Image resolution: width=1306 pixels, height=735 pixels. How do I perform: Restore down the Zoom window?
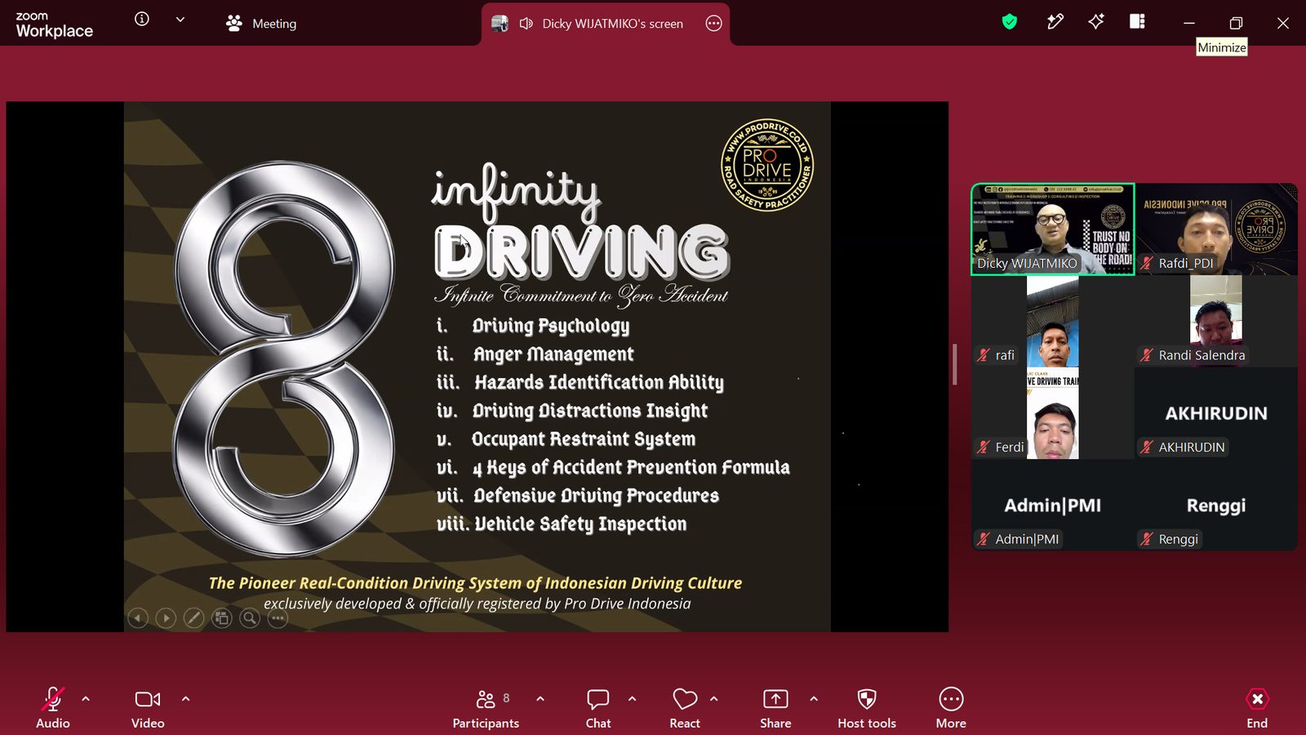coord(1236,23)
